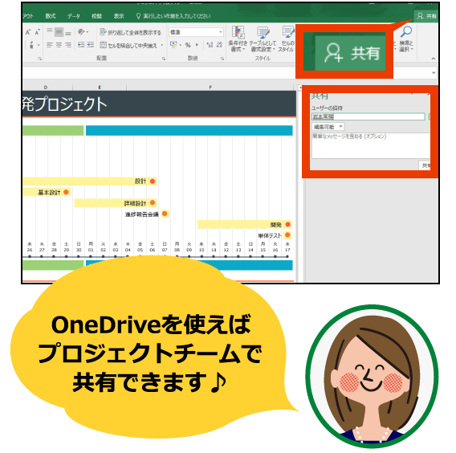Decrease font size with the smaller A icon
The width and height of the screenshot is (456, 453).
point(37,32)
